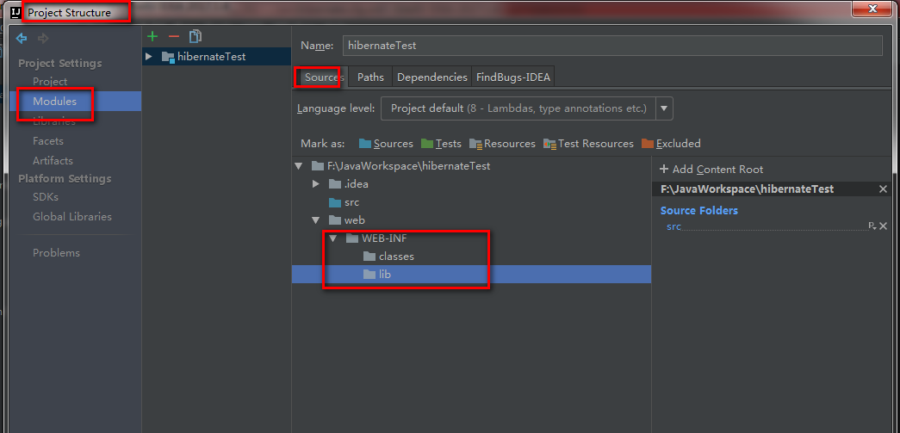Select the .idea folder row
The height and width of the screenshot is (433, 900).
pyautogui.click(x=471, y=184)
